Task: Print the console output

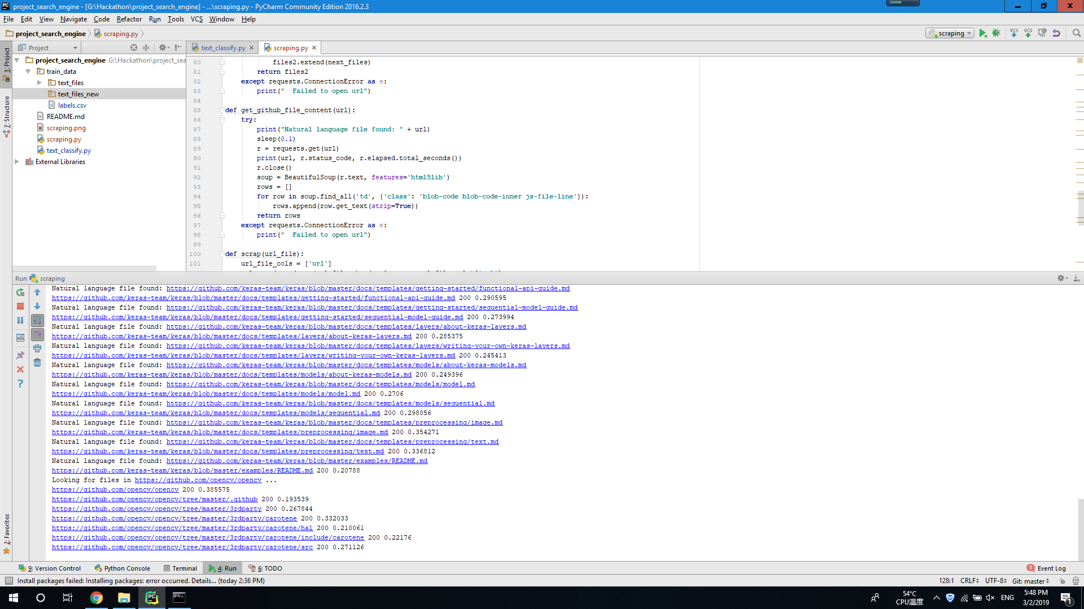Action: coord(37,348)
